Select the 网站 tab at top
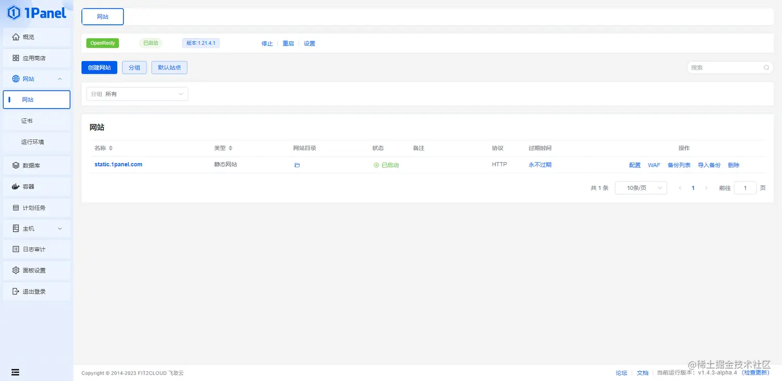This screenshot has height=381, width=782. 102,17
